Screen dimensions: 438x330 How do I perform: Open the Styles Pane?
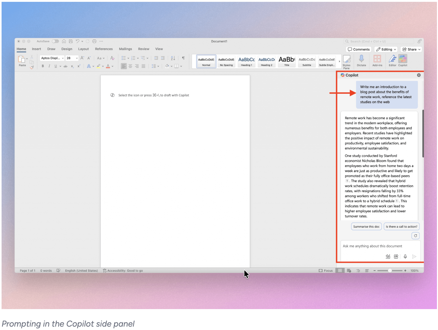coord(347,61)
